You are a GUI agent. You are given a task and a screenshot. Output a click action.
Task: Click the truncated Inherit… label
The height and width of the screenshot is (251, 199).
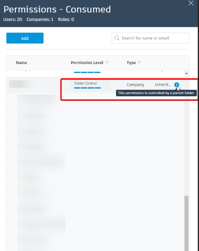[163, 85]
